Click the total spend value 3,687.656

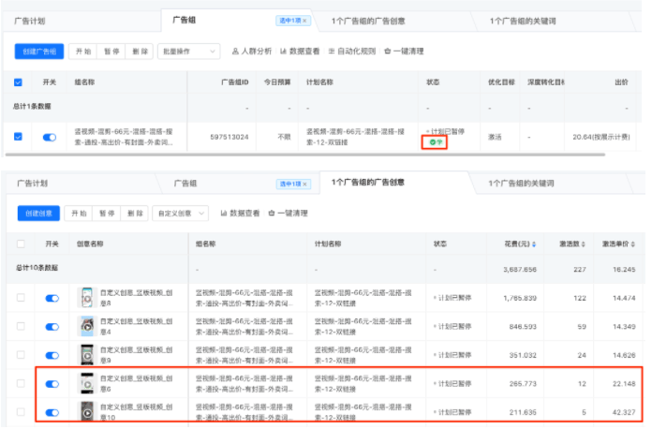point(520,270)
